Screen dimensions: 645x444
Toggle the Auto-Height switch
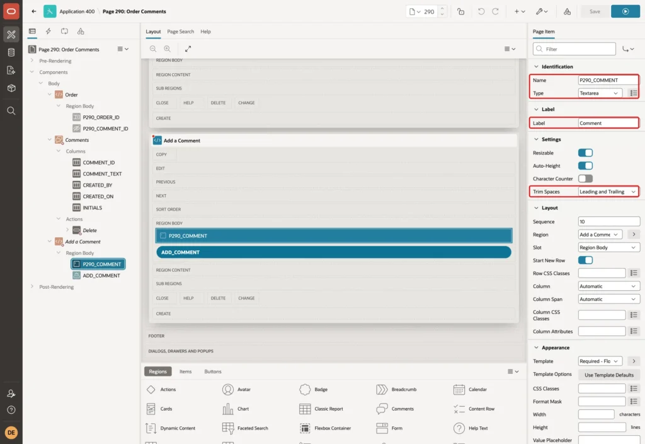tap(585, 166)
